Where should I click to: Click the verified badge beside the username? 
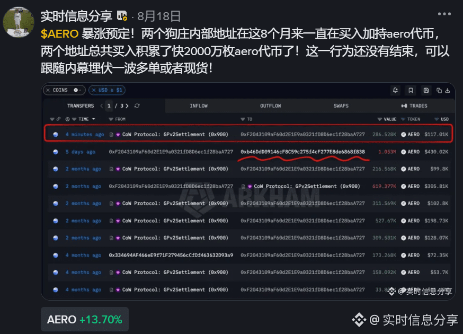pos(122,16)
